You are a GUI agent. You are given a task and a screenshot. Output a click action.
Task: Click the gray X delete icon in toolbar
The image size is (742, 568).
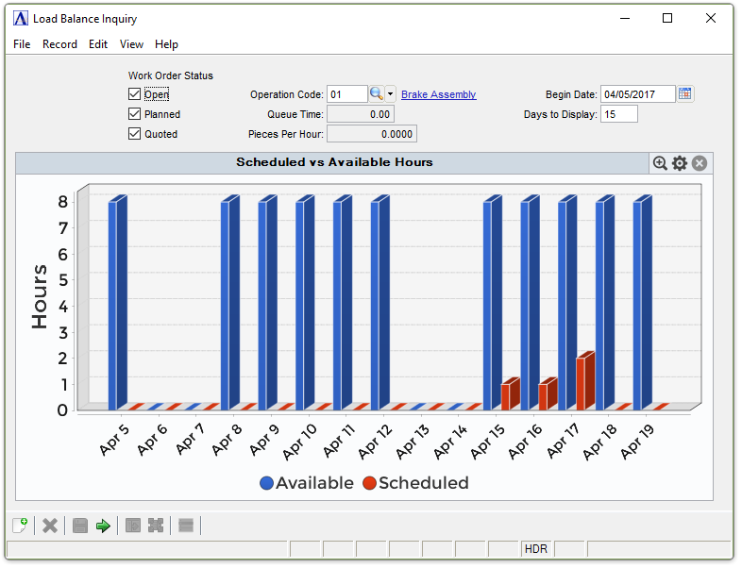click(x=50, y=526)
